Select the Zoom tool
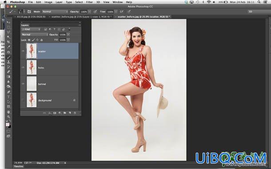 pos(8,117)
